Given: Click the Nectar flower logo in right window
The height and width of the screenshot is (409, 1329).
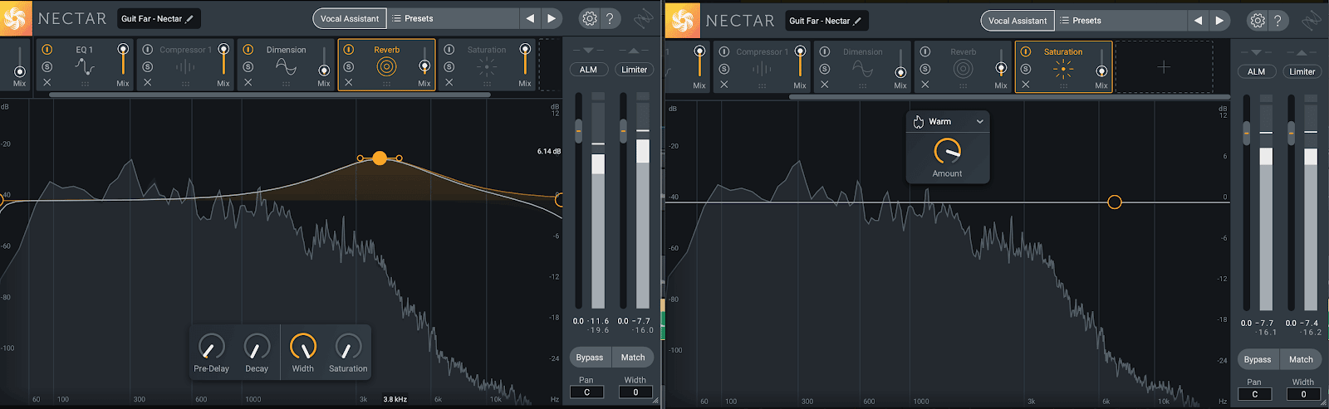Looking at the screenshot, I should point(683,20).
